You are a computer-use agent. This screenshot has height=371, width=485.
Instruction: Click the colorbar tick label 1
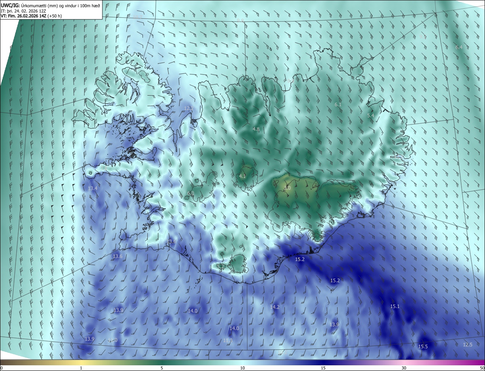point(81,368)
